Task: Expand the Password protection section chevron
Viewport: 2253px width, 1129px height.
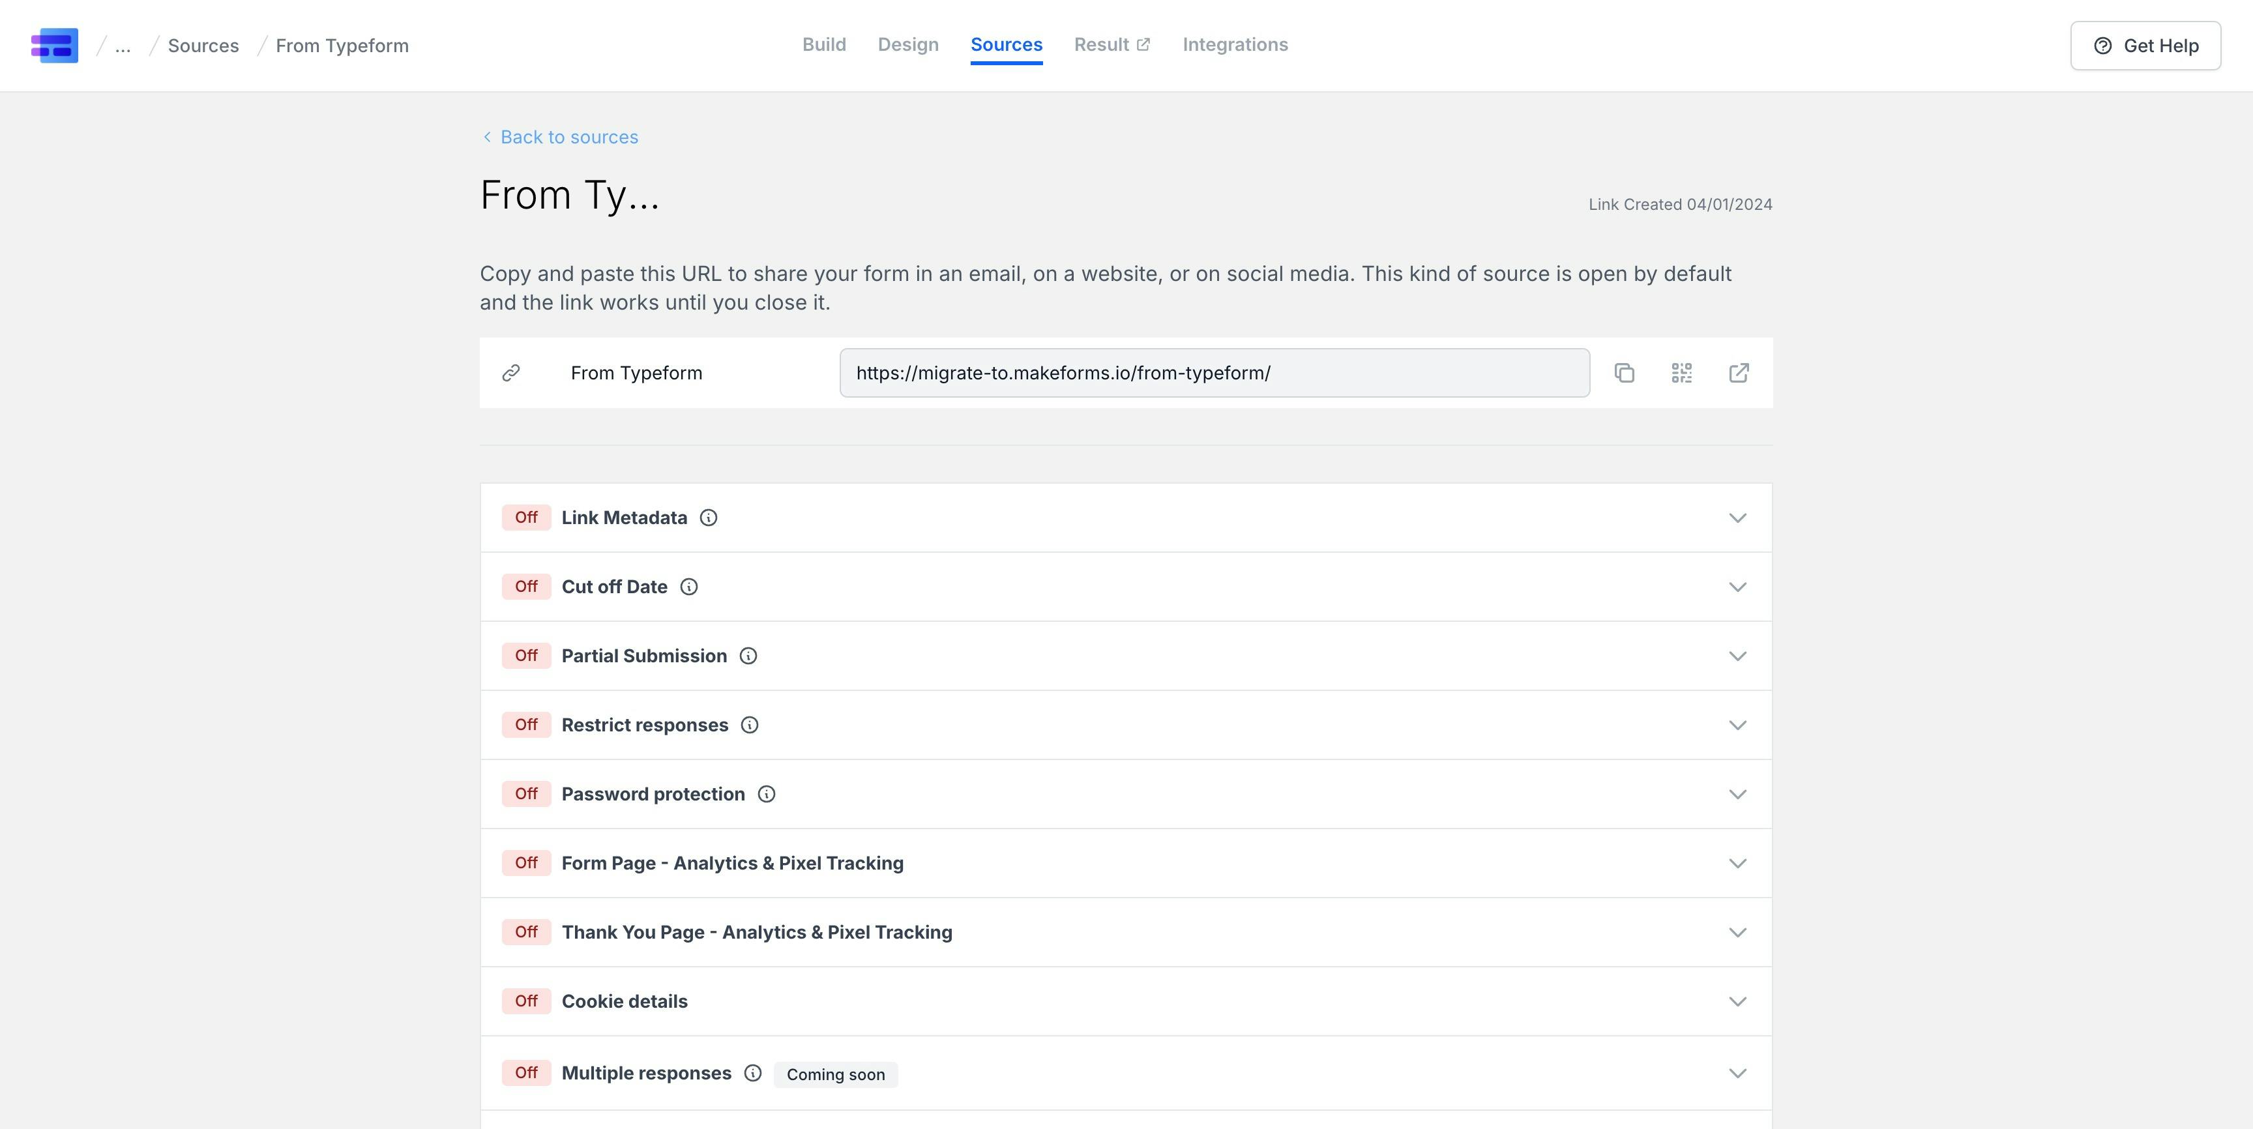Action: point(1738,794)
